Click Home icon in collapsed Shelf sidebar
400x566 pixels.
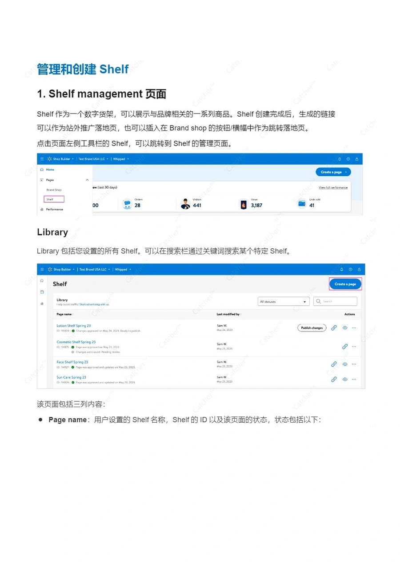click(42, 281)
